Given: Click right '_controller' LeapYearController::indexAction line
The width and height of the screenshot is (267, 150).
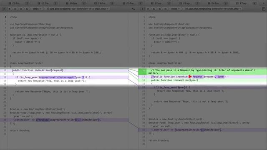Looking at the screenshot, I should (186, 130).
